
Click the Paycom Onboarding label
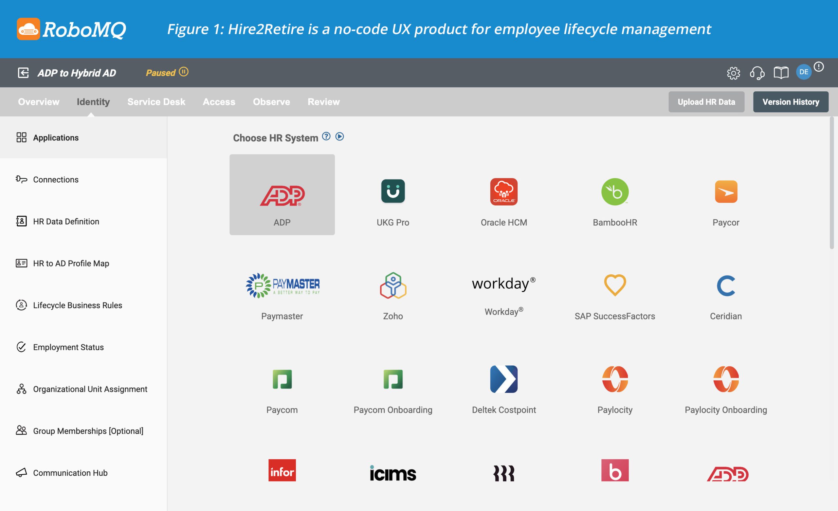(x=393, y=410)
